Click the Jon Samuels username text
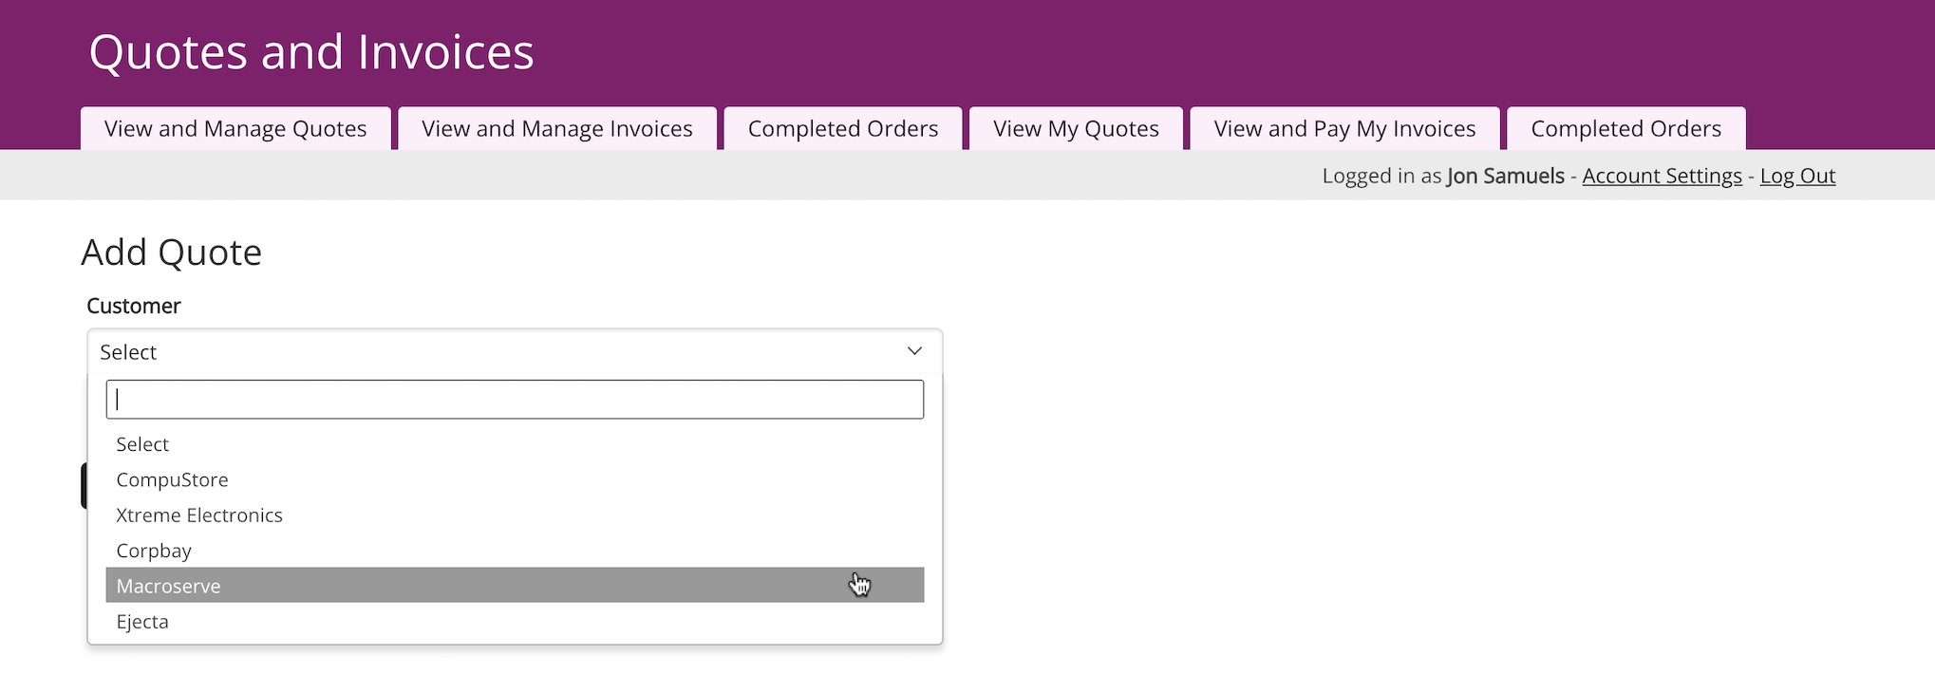The height and width of the screenshot is (674, 1935). coord(1505,176)
